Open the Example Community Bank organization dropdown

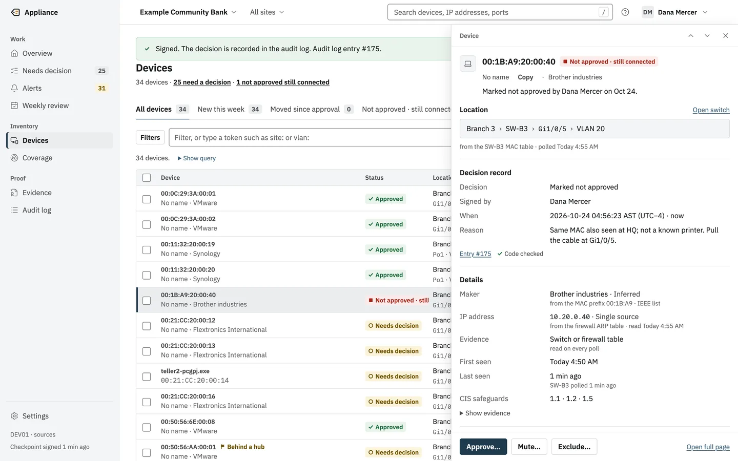pos(188,12)
